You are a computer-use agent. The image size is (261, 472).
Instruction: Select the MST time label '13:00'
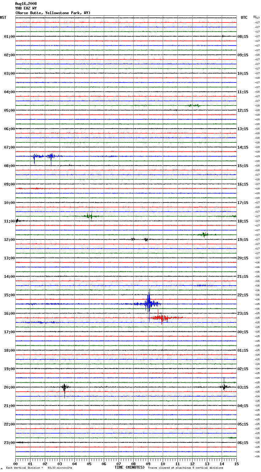(x=10, y=258)
